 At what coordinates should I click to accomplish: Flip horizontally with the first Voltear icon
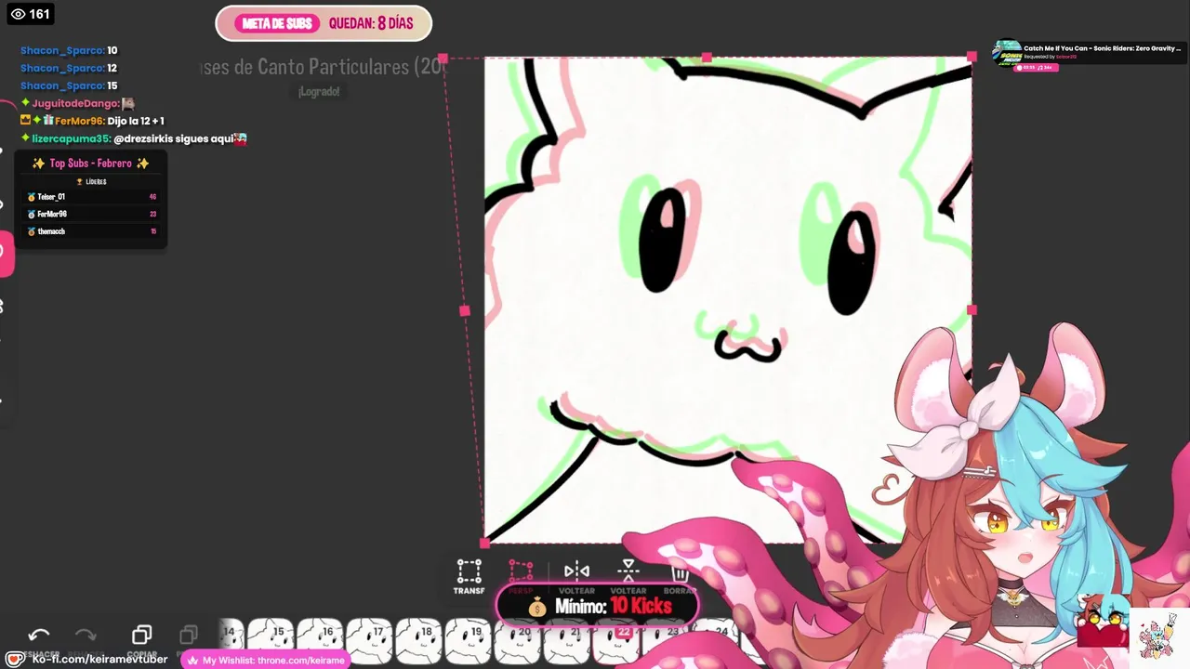pyautogui.click(x=576, y=571)
